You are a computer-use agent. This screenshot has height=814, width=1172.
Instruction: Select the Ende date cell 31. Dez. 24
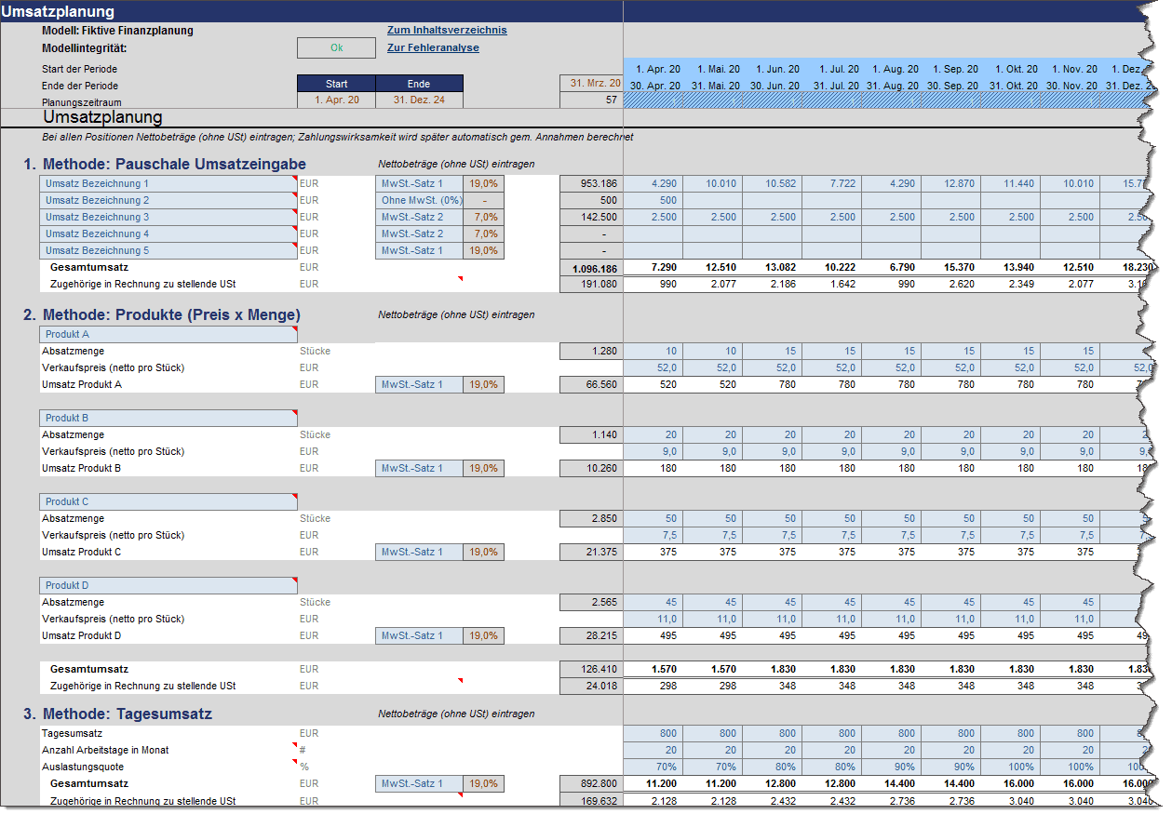(x=419, y=100)
